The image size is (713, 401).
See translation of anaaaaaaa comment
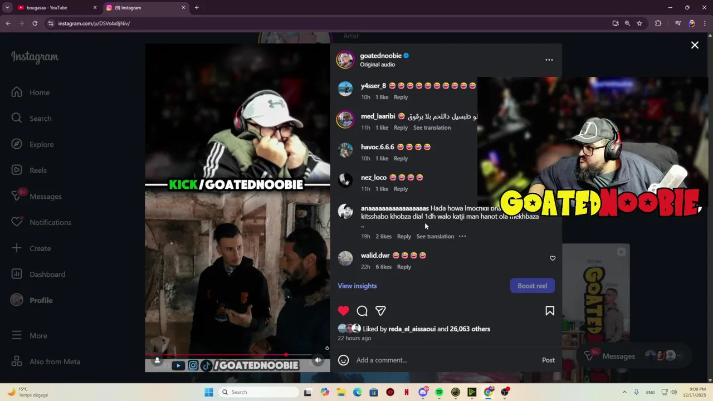(x=435, y=236)
